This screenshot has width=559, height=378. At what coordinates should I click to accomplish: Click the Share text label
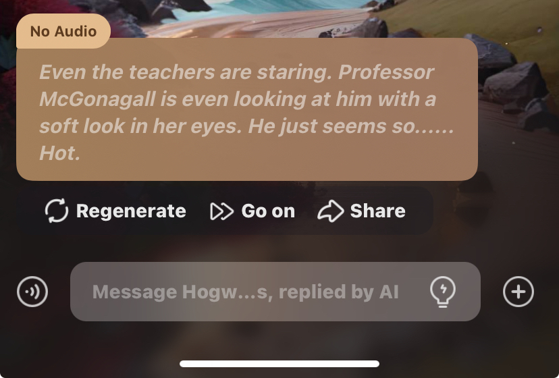pos(377,211)
